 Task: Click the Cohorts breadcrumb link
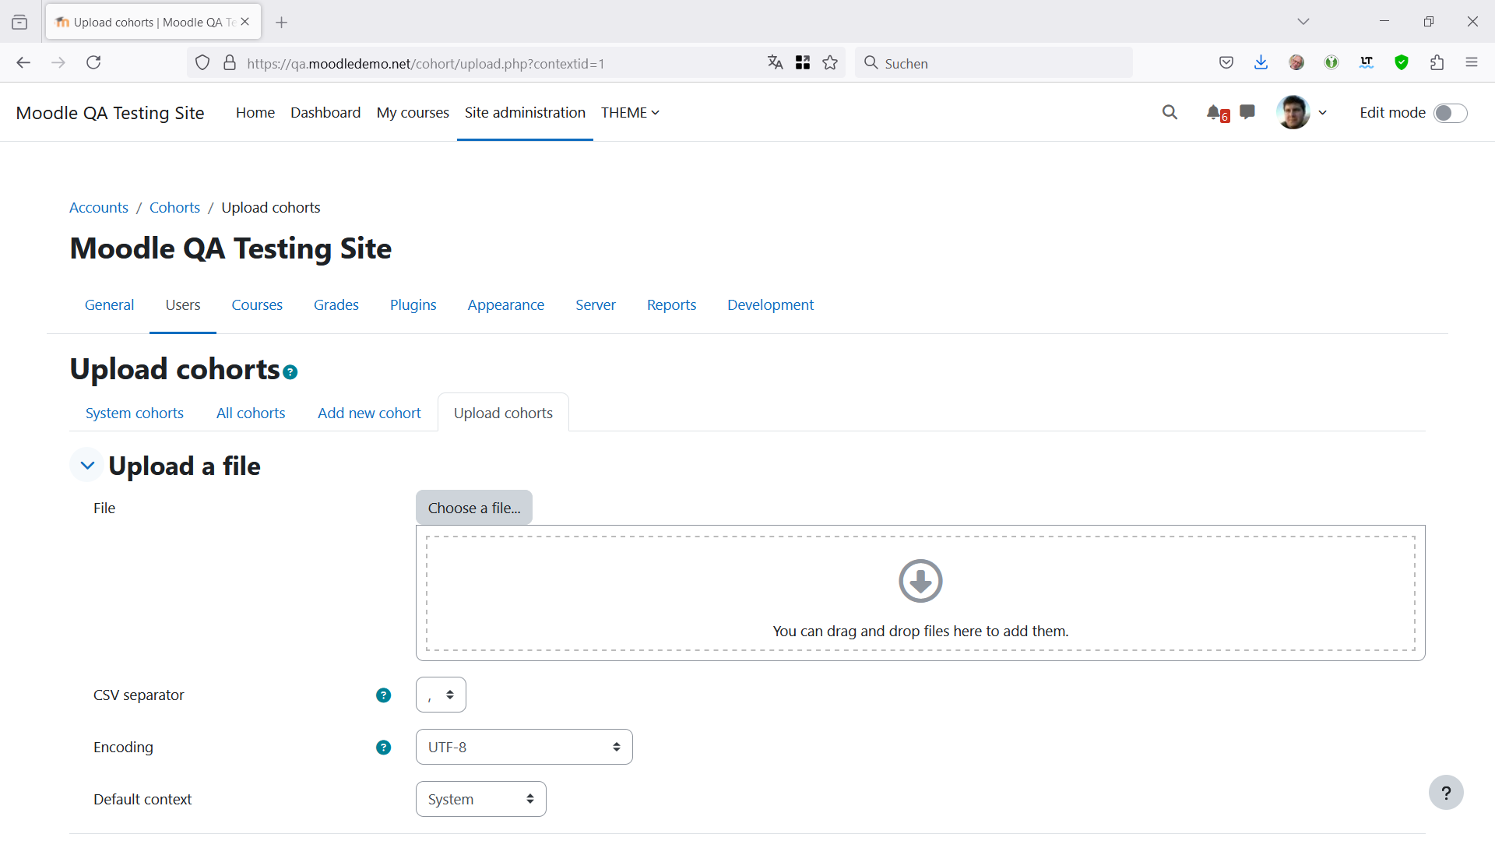[x=174, y=208]
